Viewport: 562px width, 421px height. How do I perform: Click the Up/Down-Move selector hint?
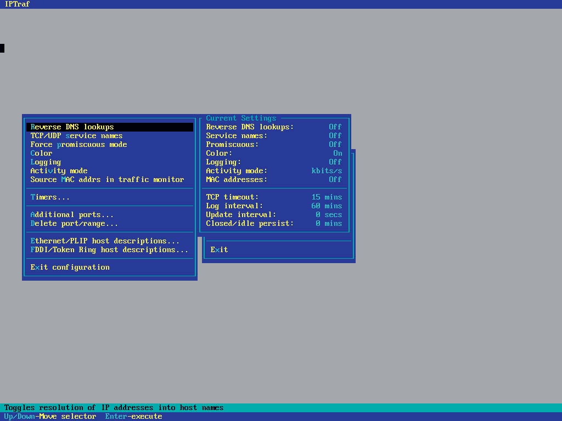[50, 417]
